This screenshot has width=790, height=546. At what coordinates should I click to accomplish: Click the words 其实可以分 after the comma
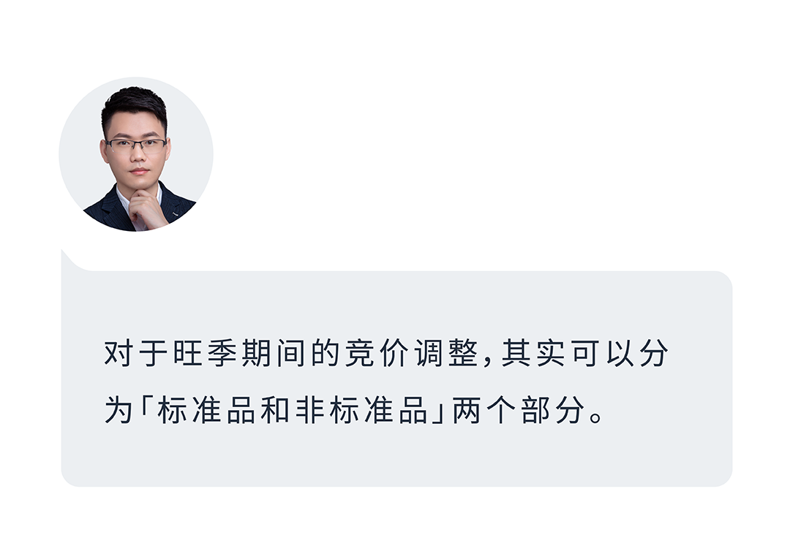click(x=584, y=353)
